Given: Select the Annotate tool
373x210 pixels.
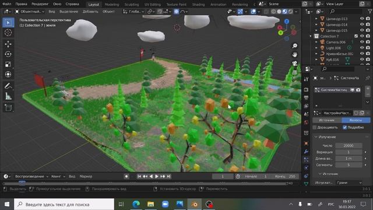Looking at the screenshot, I should coord(8,86).
